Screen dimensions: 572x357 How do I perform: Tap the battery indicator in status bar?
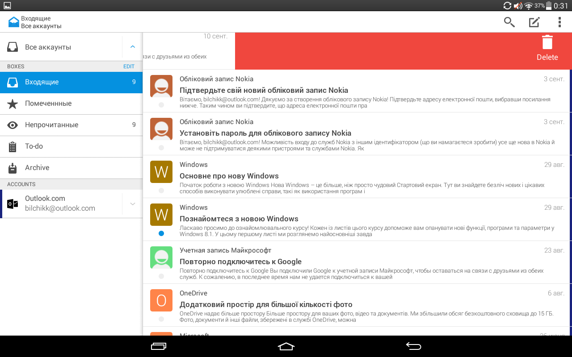549,6
